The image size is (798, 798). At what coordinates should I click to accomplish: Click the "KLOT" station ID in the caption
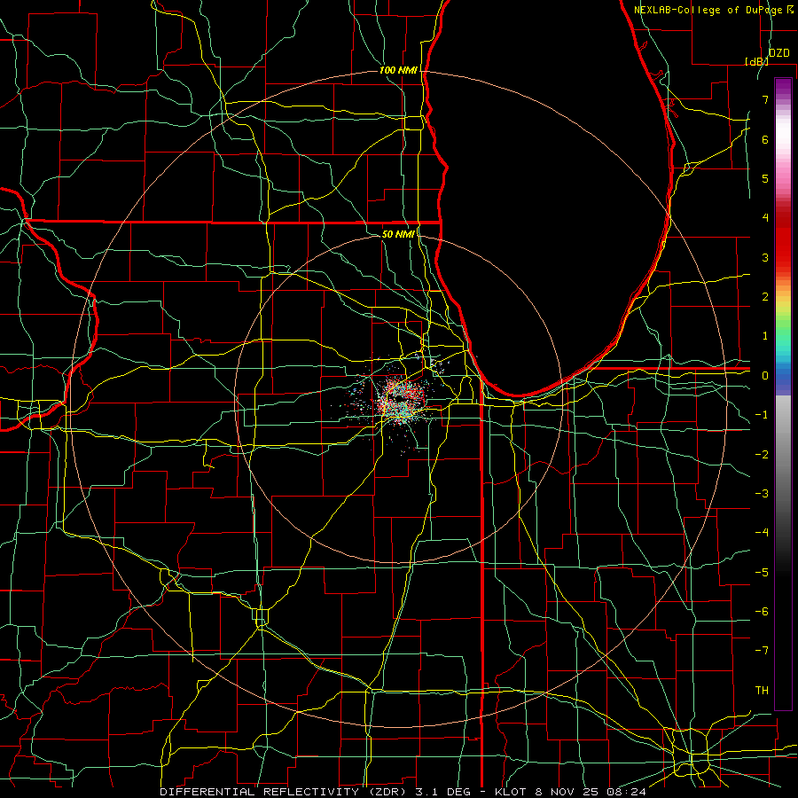pyautogui.click(x=511, y=792)
